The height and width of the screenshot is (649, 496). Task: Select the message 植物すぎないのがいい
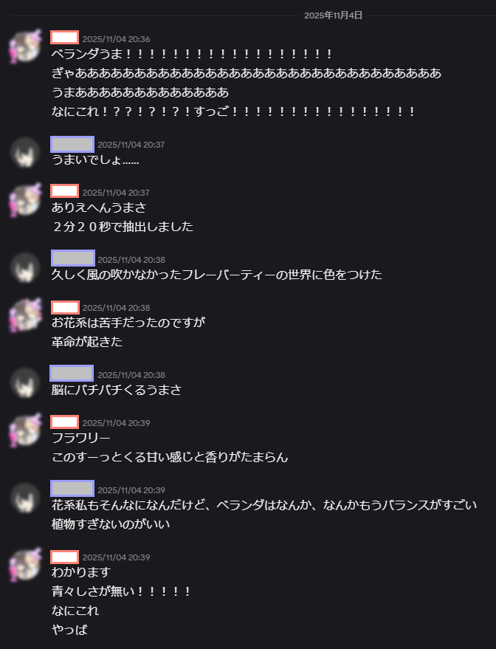coord(111,524)
